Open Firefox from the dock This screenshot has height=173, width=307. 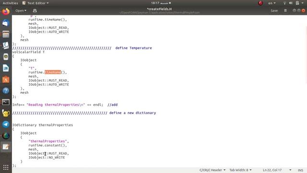[x=6, y=12]
